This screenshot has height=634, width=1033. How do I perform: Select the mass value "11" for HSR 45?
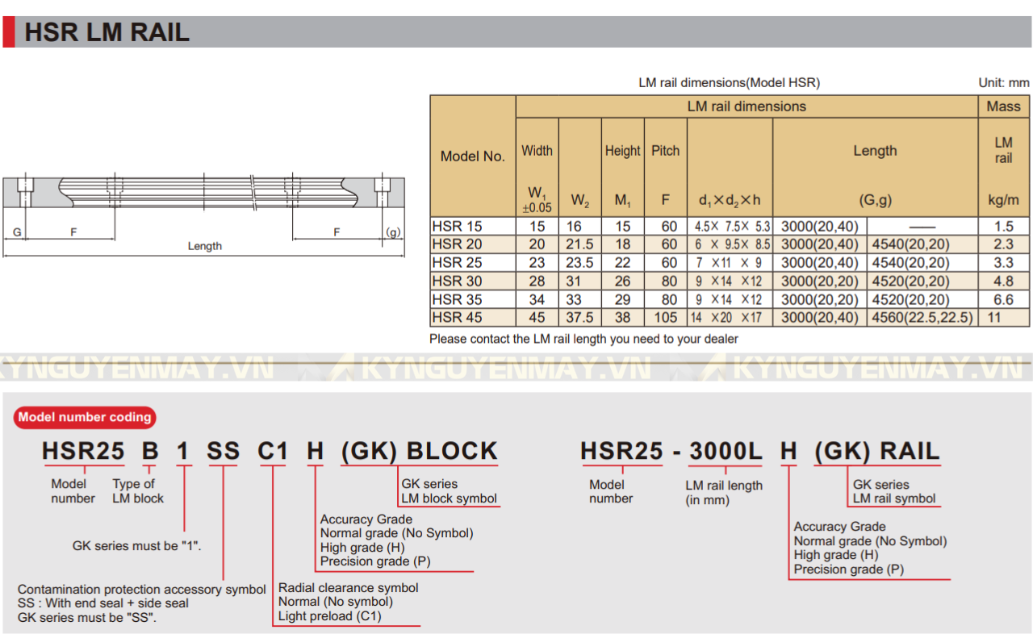(994, 318)
